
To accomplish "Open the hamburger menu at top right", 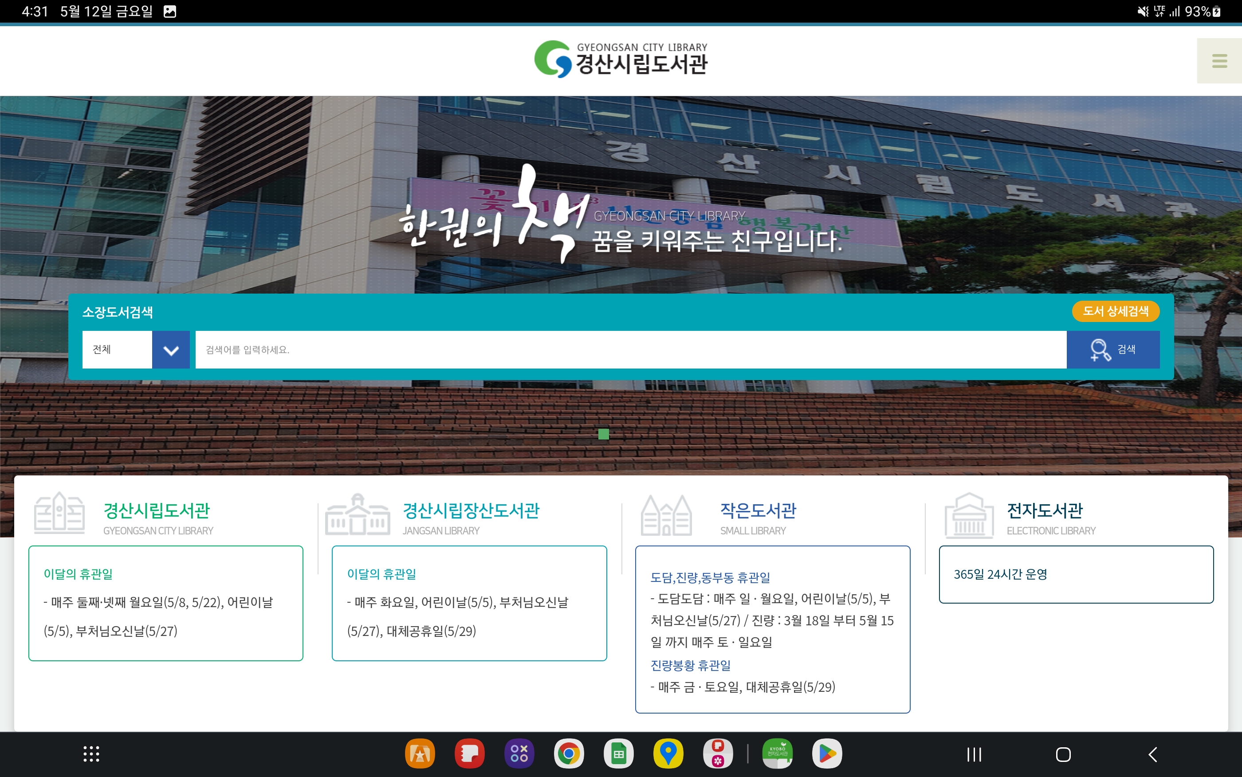I will coord(1219,61).
